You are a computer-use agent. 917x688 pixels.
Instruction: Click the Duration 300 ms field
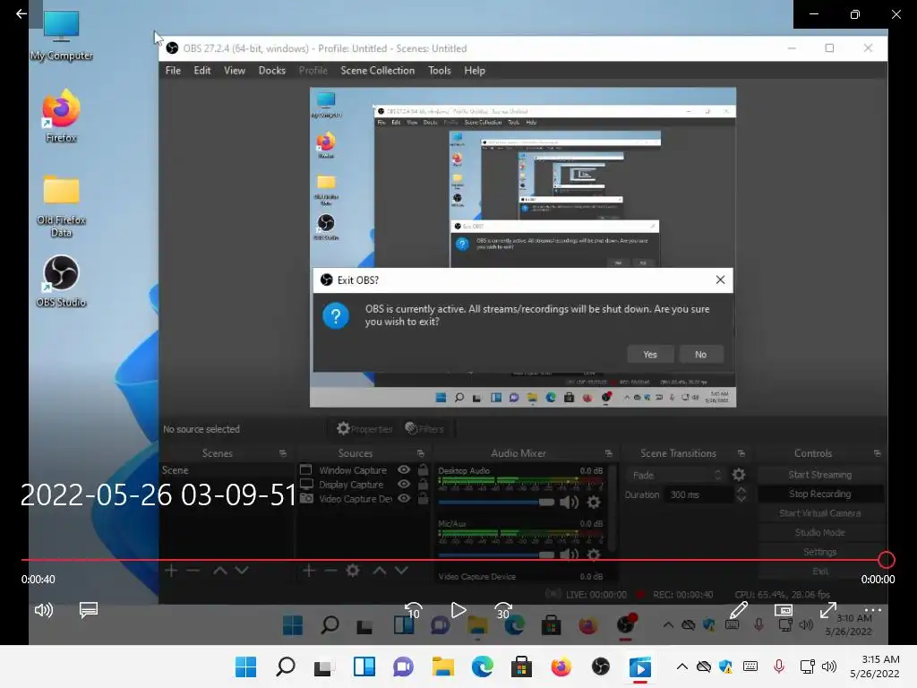coord(699,494)
